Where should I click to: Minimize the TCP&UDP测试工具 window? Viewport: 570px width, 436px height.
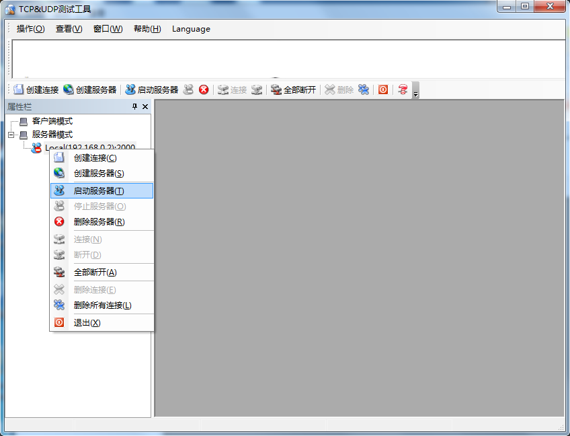[507, 7]
